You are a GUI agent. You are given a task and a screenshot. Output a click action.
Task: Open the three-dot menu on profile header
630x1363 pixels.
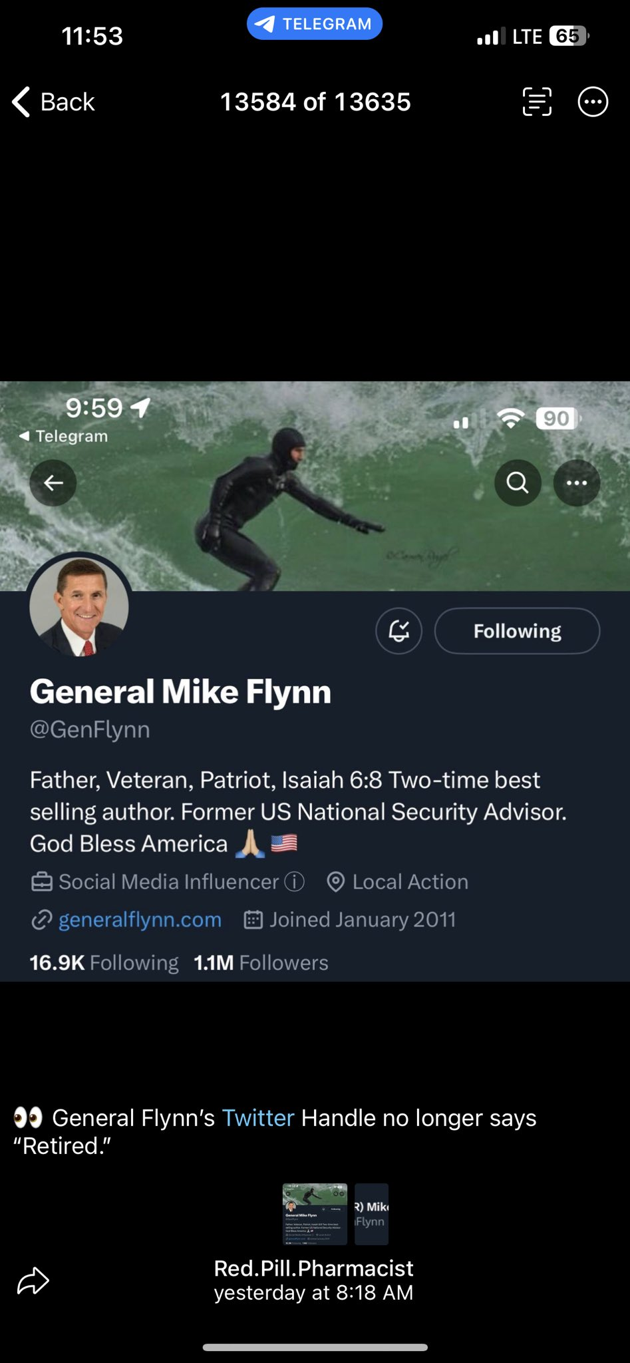click(577, 483)
